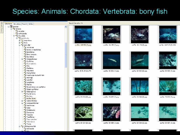This screenshot has height=135, width=180.
Task: Expand the Characiformes tree node
Action: 22,59
